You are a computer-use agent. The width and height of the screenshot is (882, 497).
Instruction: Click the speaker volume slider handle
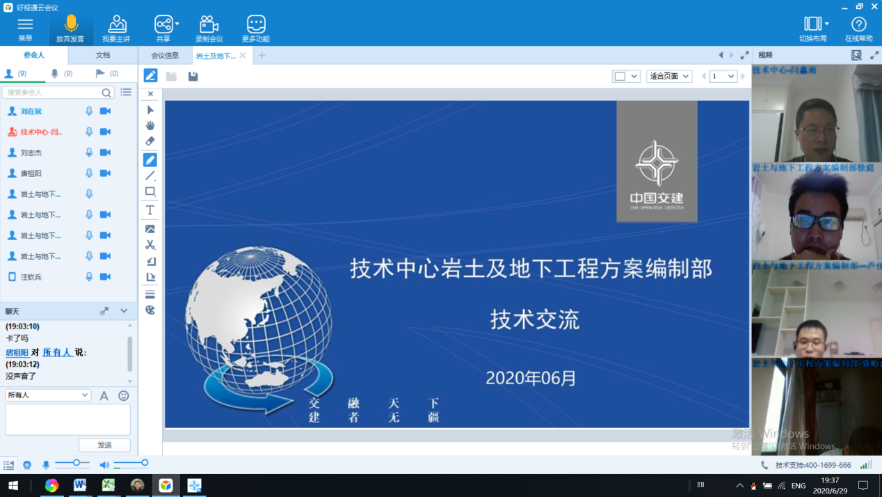point(145,463)
